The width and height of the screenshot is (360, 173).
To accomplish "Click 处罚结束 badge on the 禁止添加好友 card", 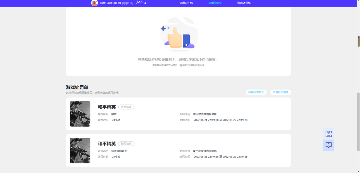I will click(x=126, y=144).
